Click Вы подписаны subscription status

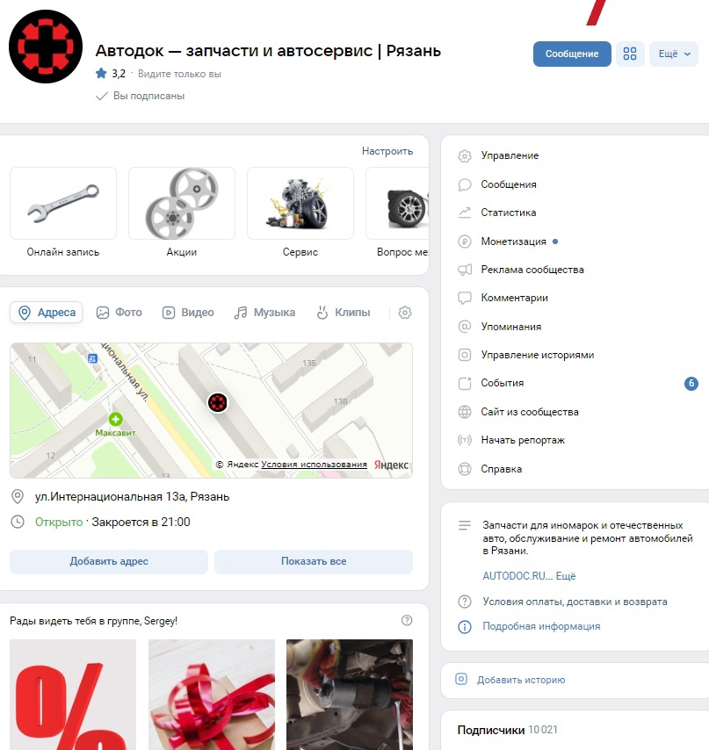141,96
